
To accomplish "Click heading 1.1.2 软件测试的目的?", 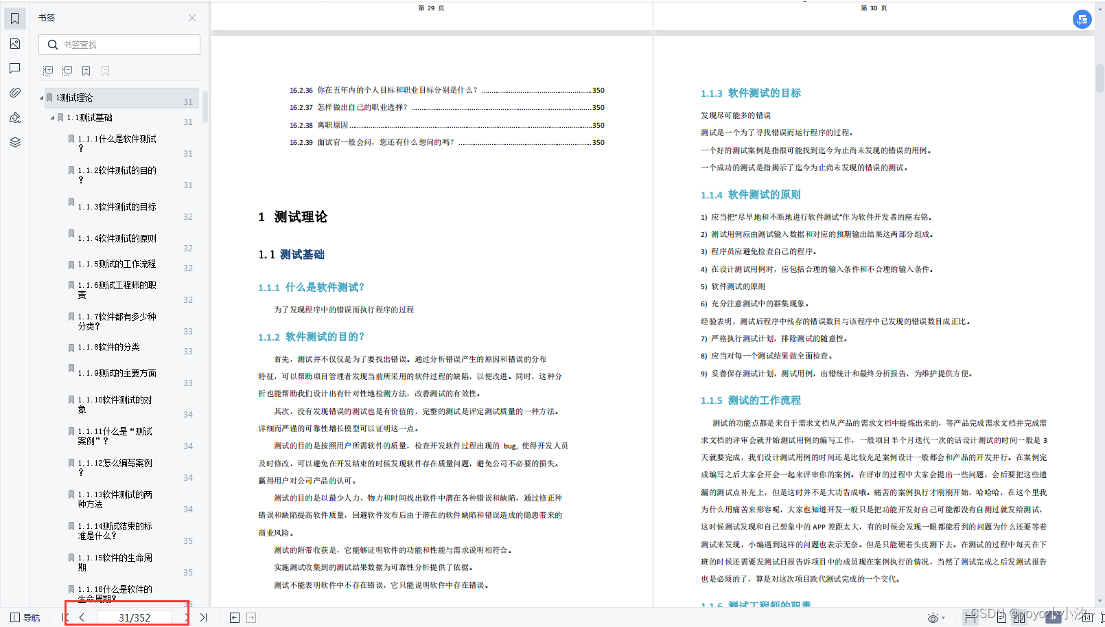I will click(x=311, y=337).
